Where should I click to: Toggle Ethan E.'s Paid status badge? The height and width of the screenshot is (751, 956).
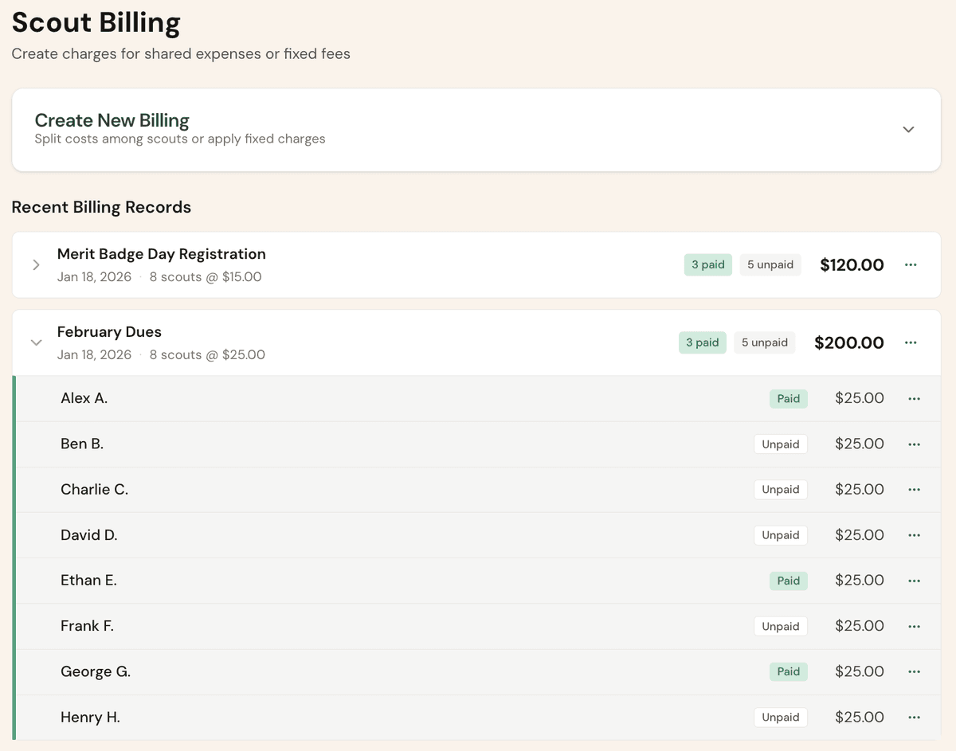coord(788,580)
